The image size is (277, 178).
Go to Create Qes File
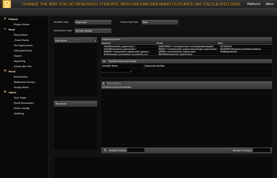[x=22, y=66]
